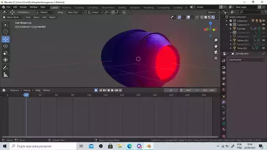Switch to the UV Editing workspace tab

(93, 7)
